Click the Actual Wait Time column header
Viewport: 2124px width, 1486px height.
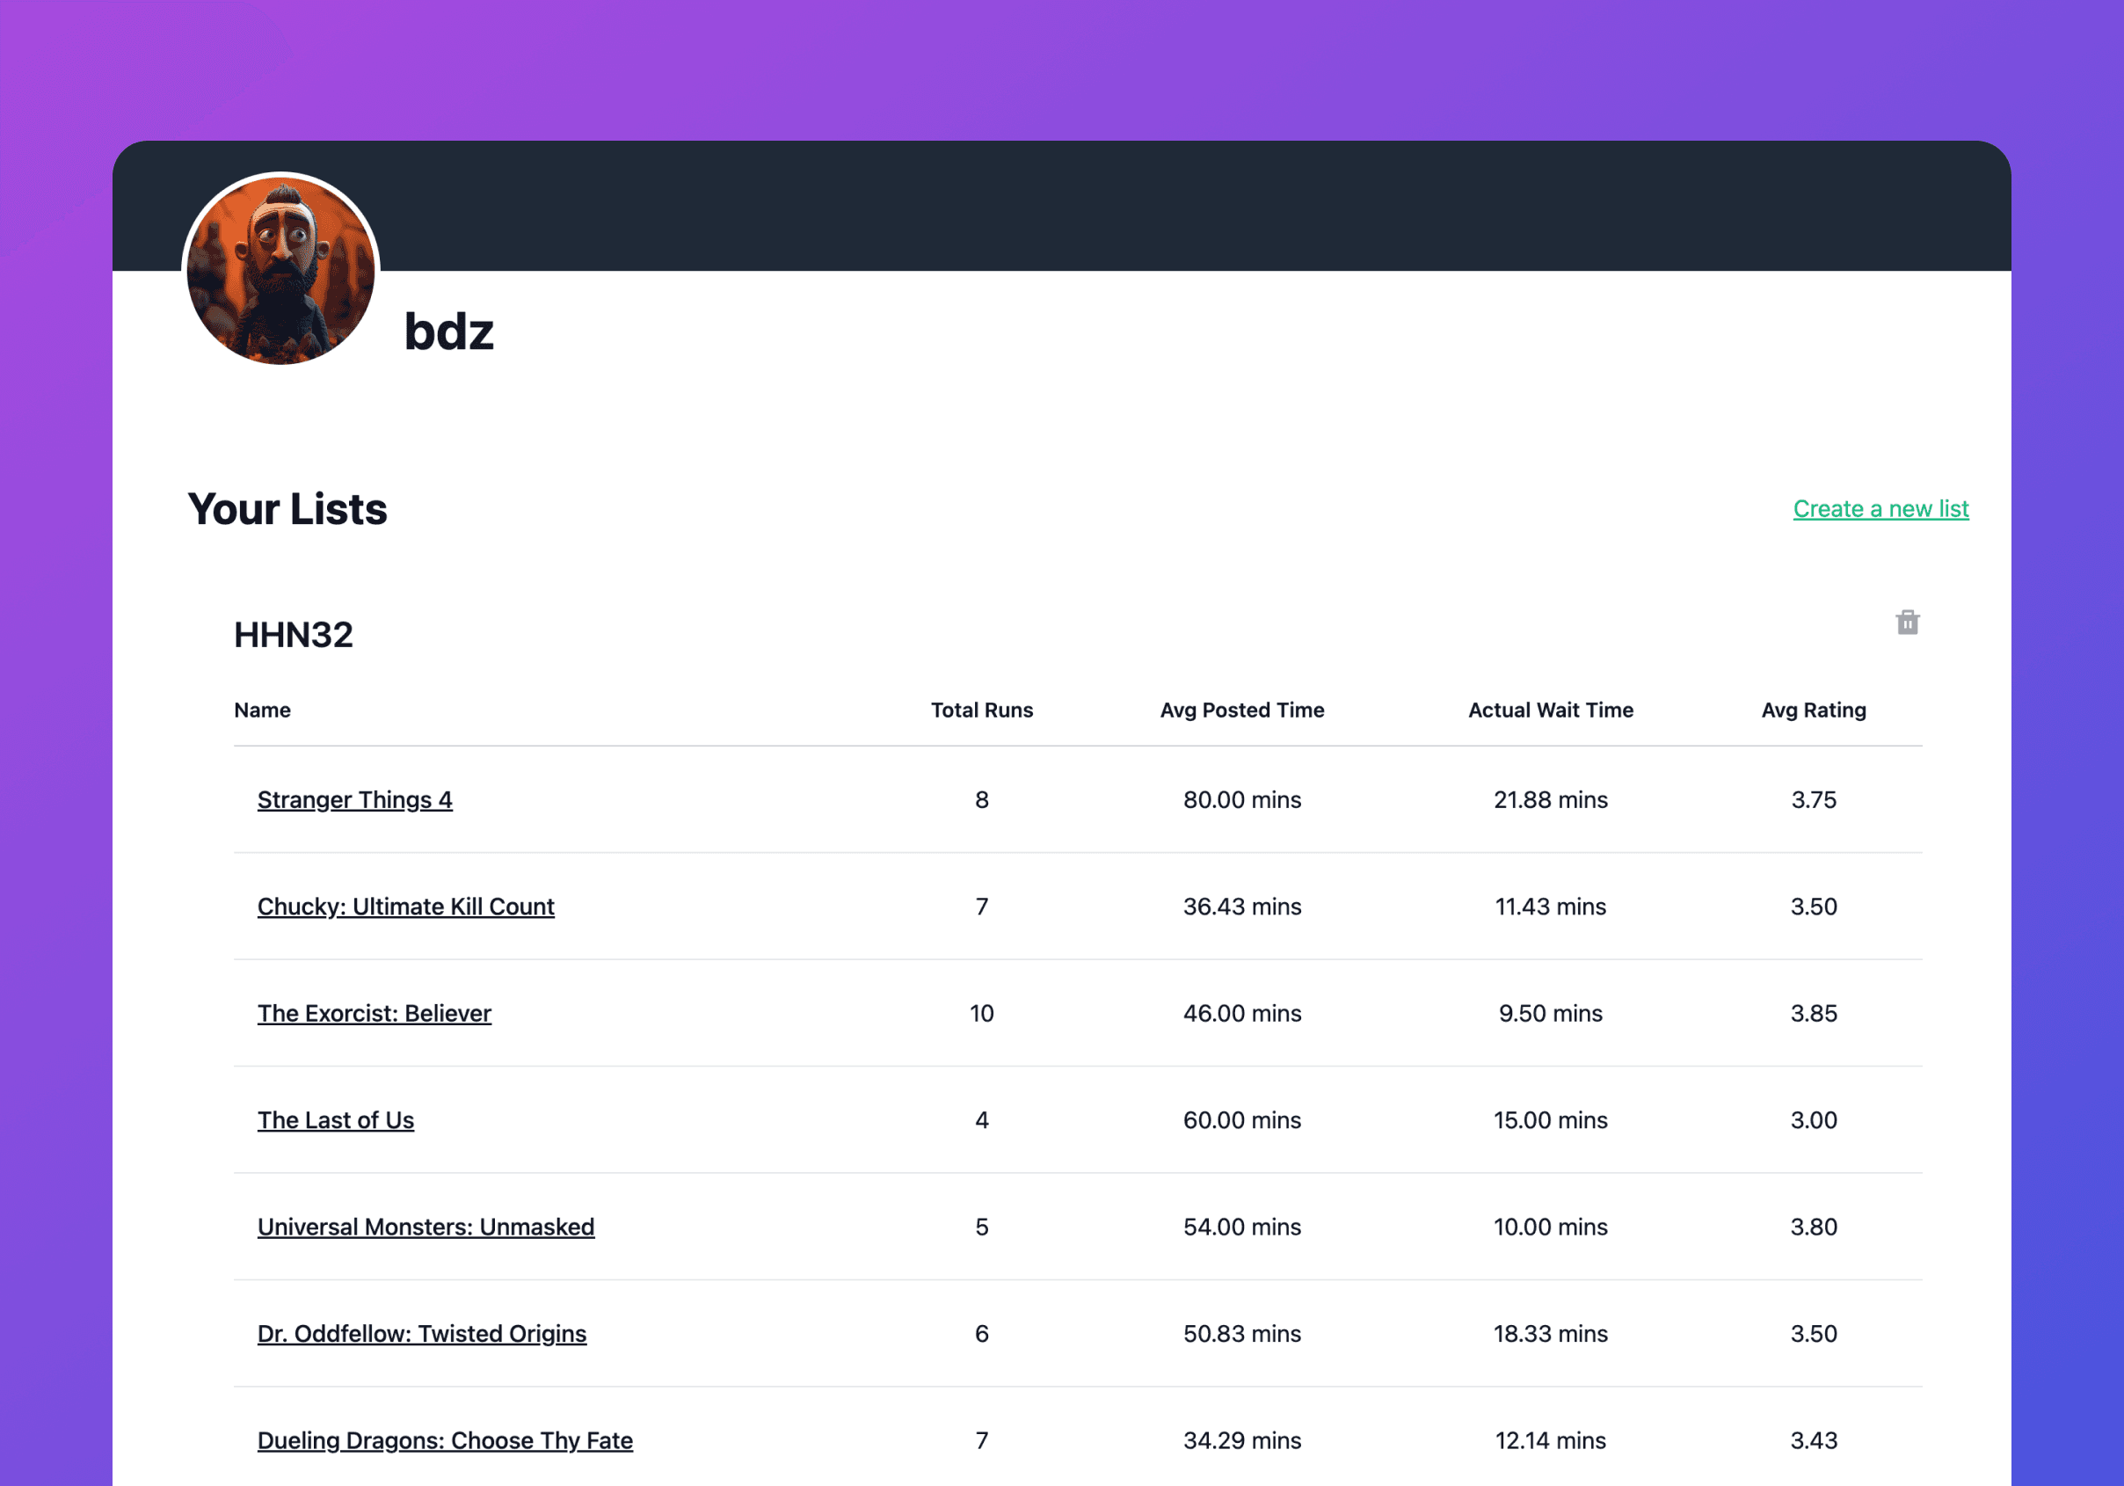[x=1551, y=710]
